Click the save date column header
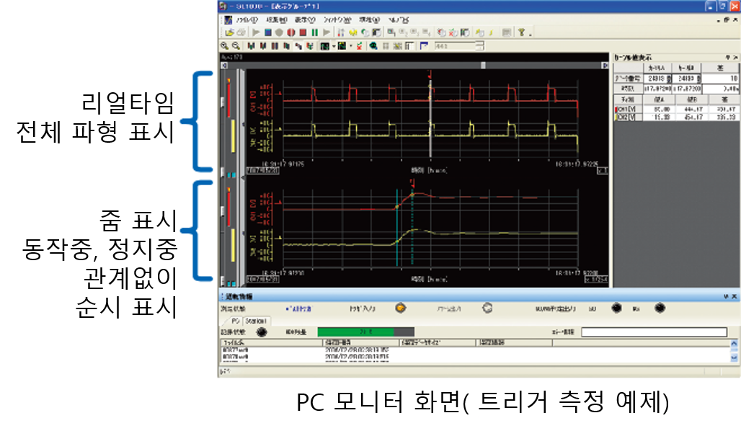Viewport: 741px width, 431px height. (x=361, y=342)
